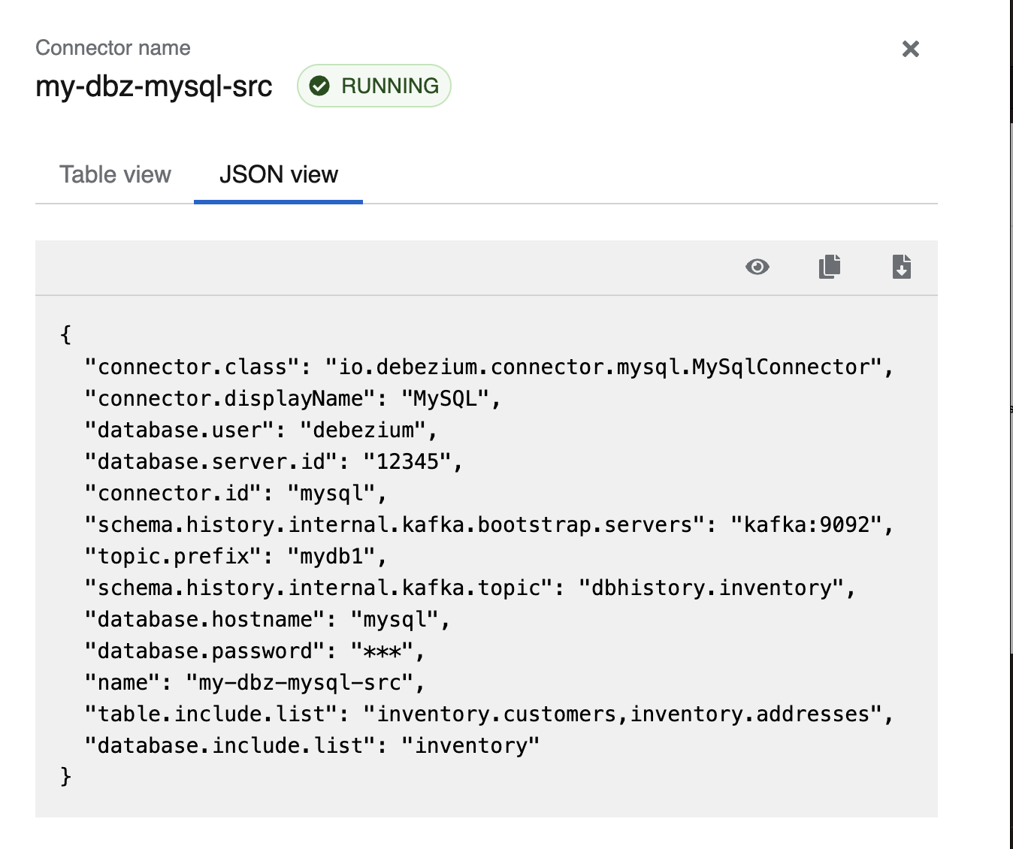
Task: Click the kafka:9092 bootstrap servers value
Action: point(806,524)
